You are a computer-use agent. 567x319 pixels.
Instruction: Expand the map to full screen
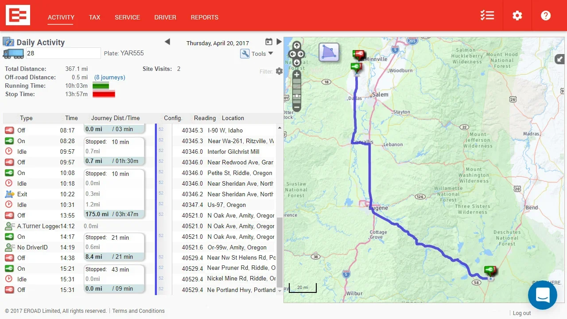(559, 59)
